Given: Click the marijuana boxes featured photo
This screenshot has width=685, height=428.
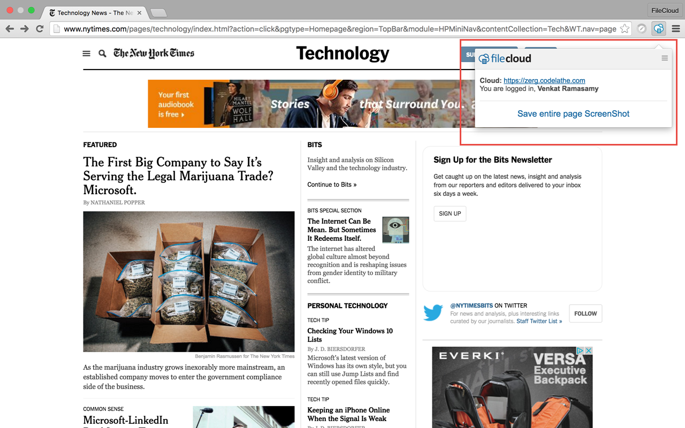Looking at the screenshot, I should pyautogui.click(x=189, y=281).
